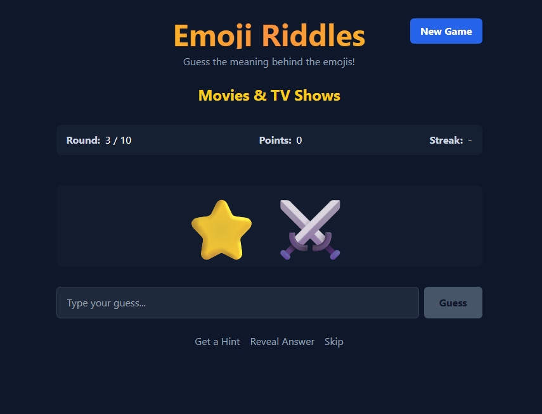Click the Round 3 / 10 counter
This screenshot has width=542, height=414.
[x=99, y=140]
